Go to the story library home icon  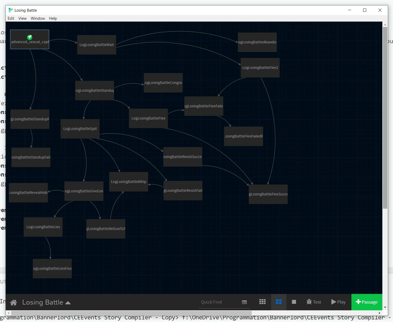click(14, 302)
